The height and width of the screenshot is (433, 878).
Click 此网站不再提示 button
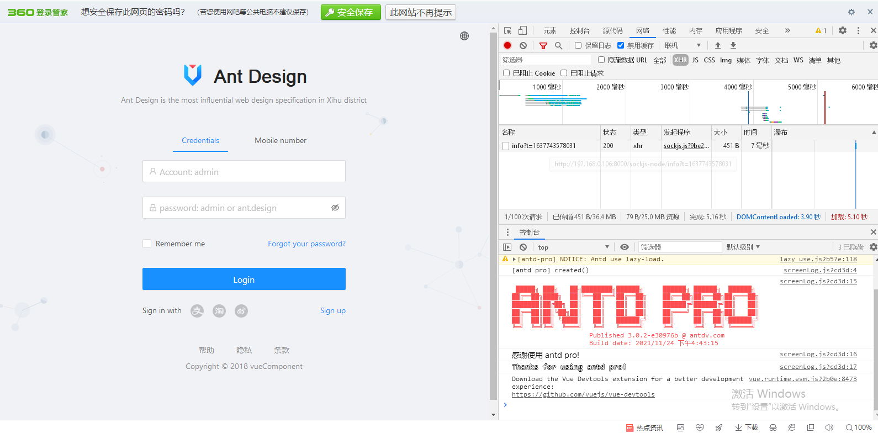(421, 12)
